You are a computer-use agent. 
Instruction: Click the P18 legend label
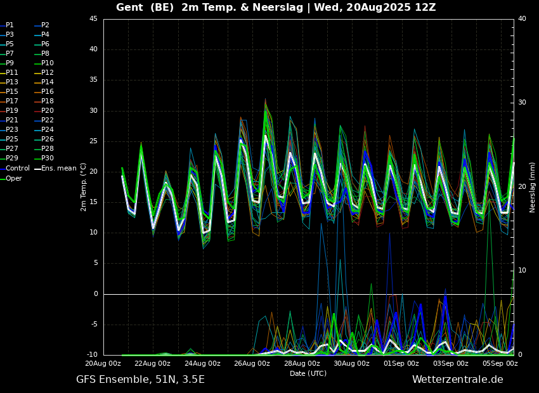tap(48, 101)
